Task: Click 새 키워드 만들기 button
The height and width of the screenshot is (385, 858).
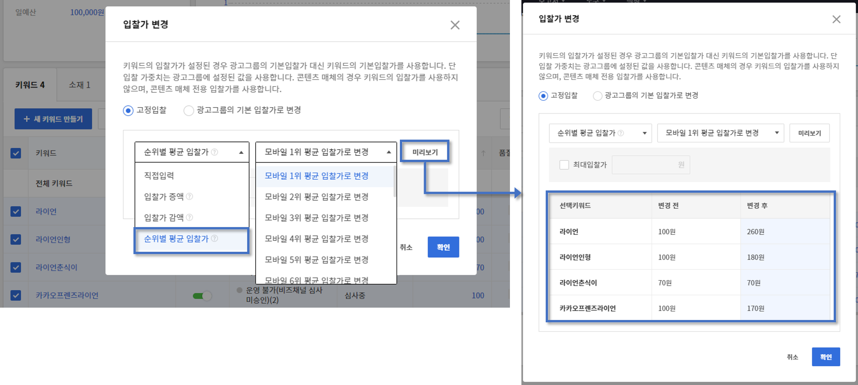Action: click(53, 119)
